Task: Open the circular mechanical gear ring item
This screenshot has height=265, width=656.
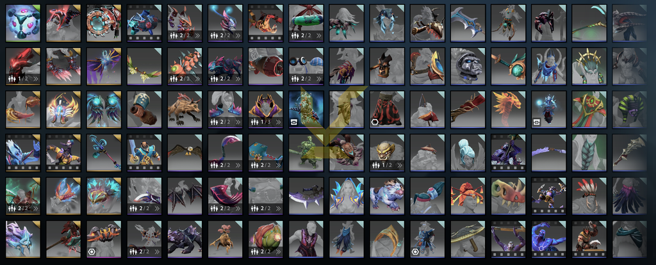Action: [x=104, y=23]
